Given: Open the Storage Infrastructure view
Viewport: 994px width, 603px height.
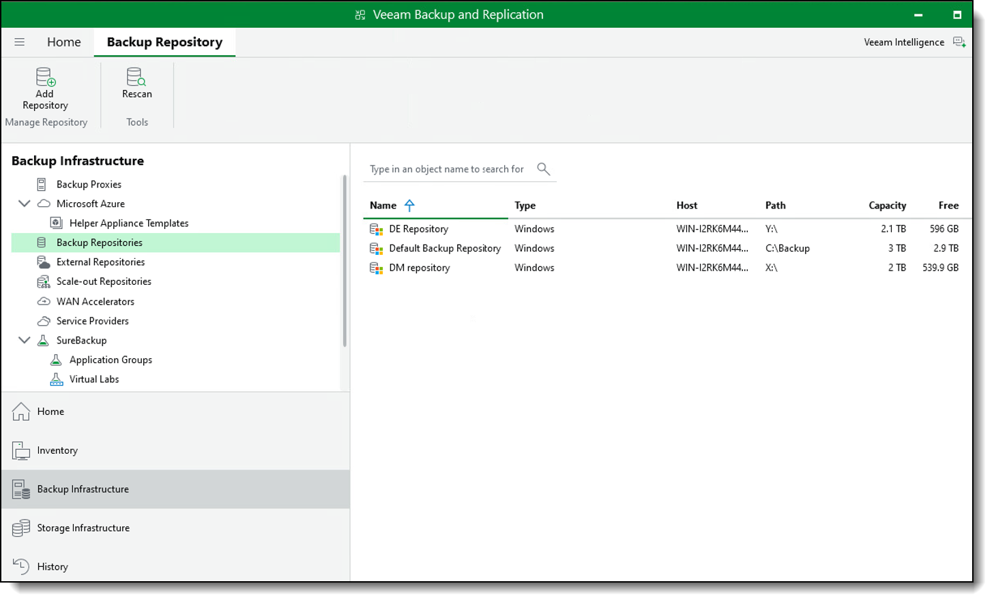Looking at the screenshot, I should (x=175, y=528).
